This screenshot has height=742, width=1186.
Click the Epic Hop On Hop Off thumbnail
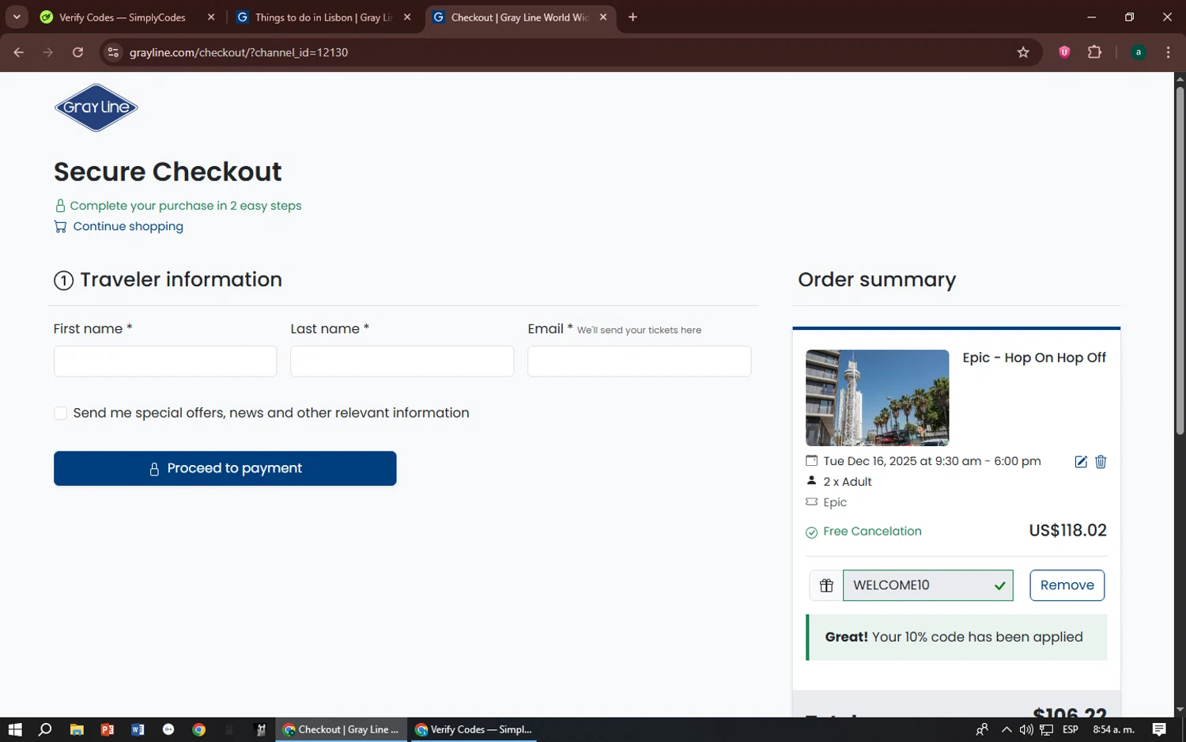click(x=877, y=398)
